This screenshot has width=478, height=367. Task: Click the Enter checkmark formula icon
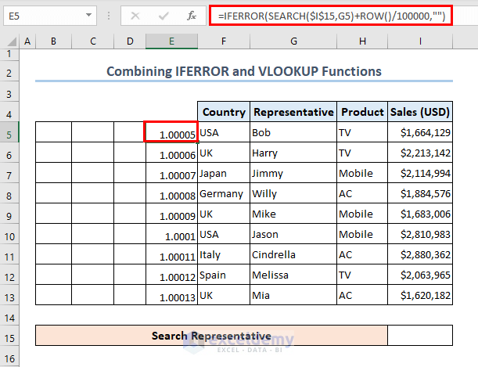tap(163, 15)
